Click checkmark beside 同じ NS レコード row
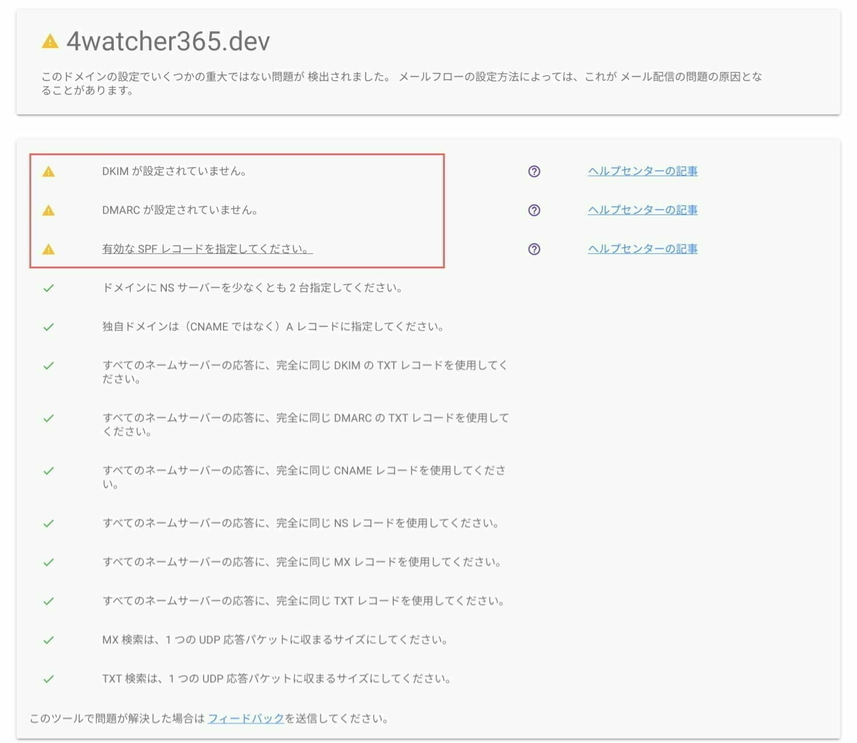Screen dimensions: 857x743 click(x=49, y=524)
